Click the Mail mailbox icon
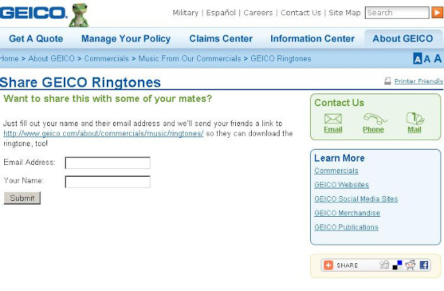 tap(415, 118)
